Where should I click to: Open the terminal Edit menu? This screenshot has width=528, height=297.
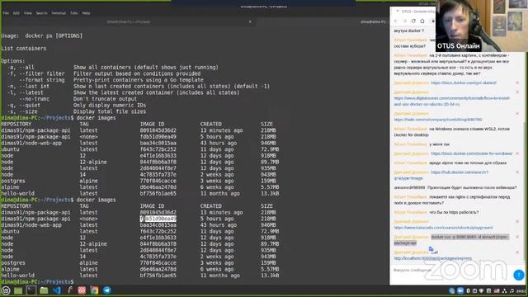[16, 13]
